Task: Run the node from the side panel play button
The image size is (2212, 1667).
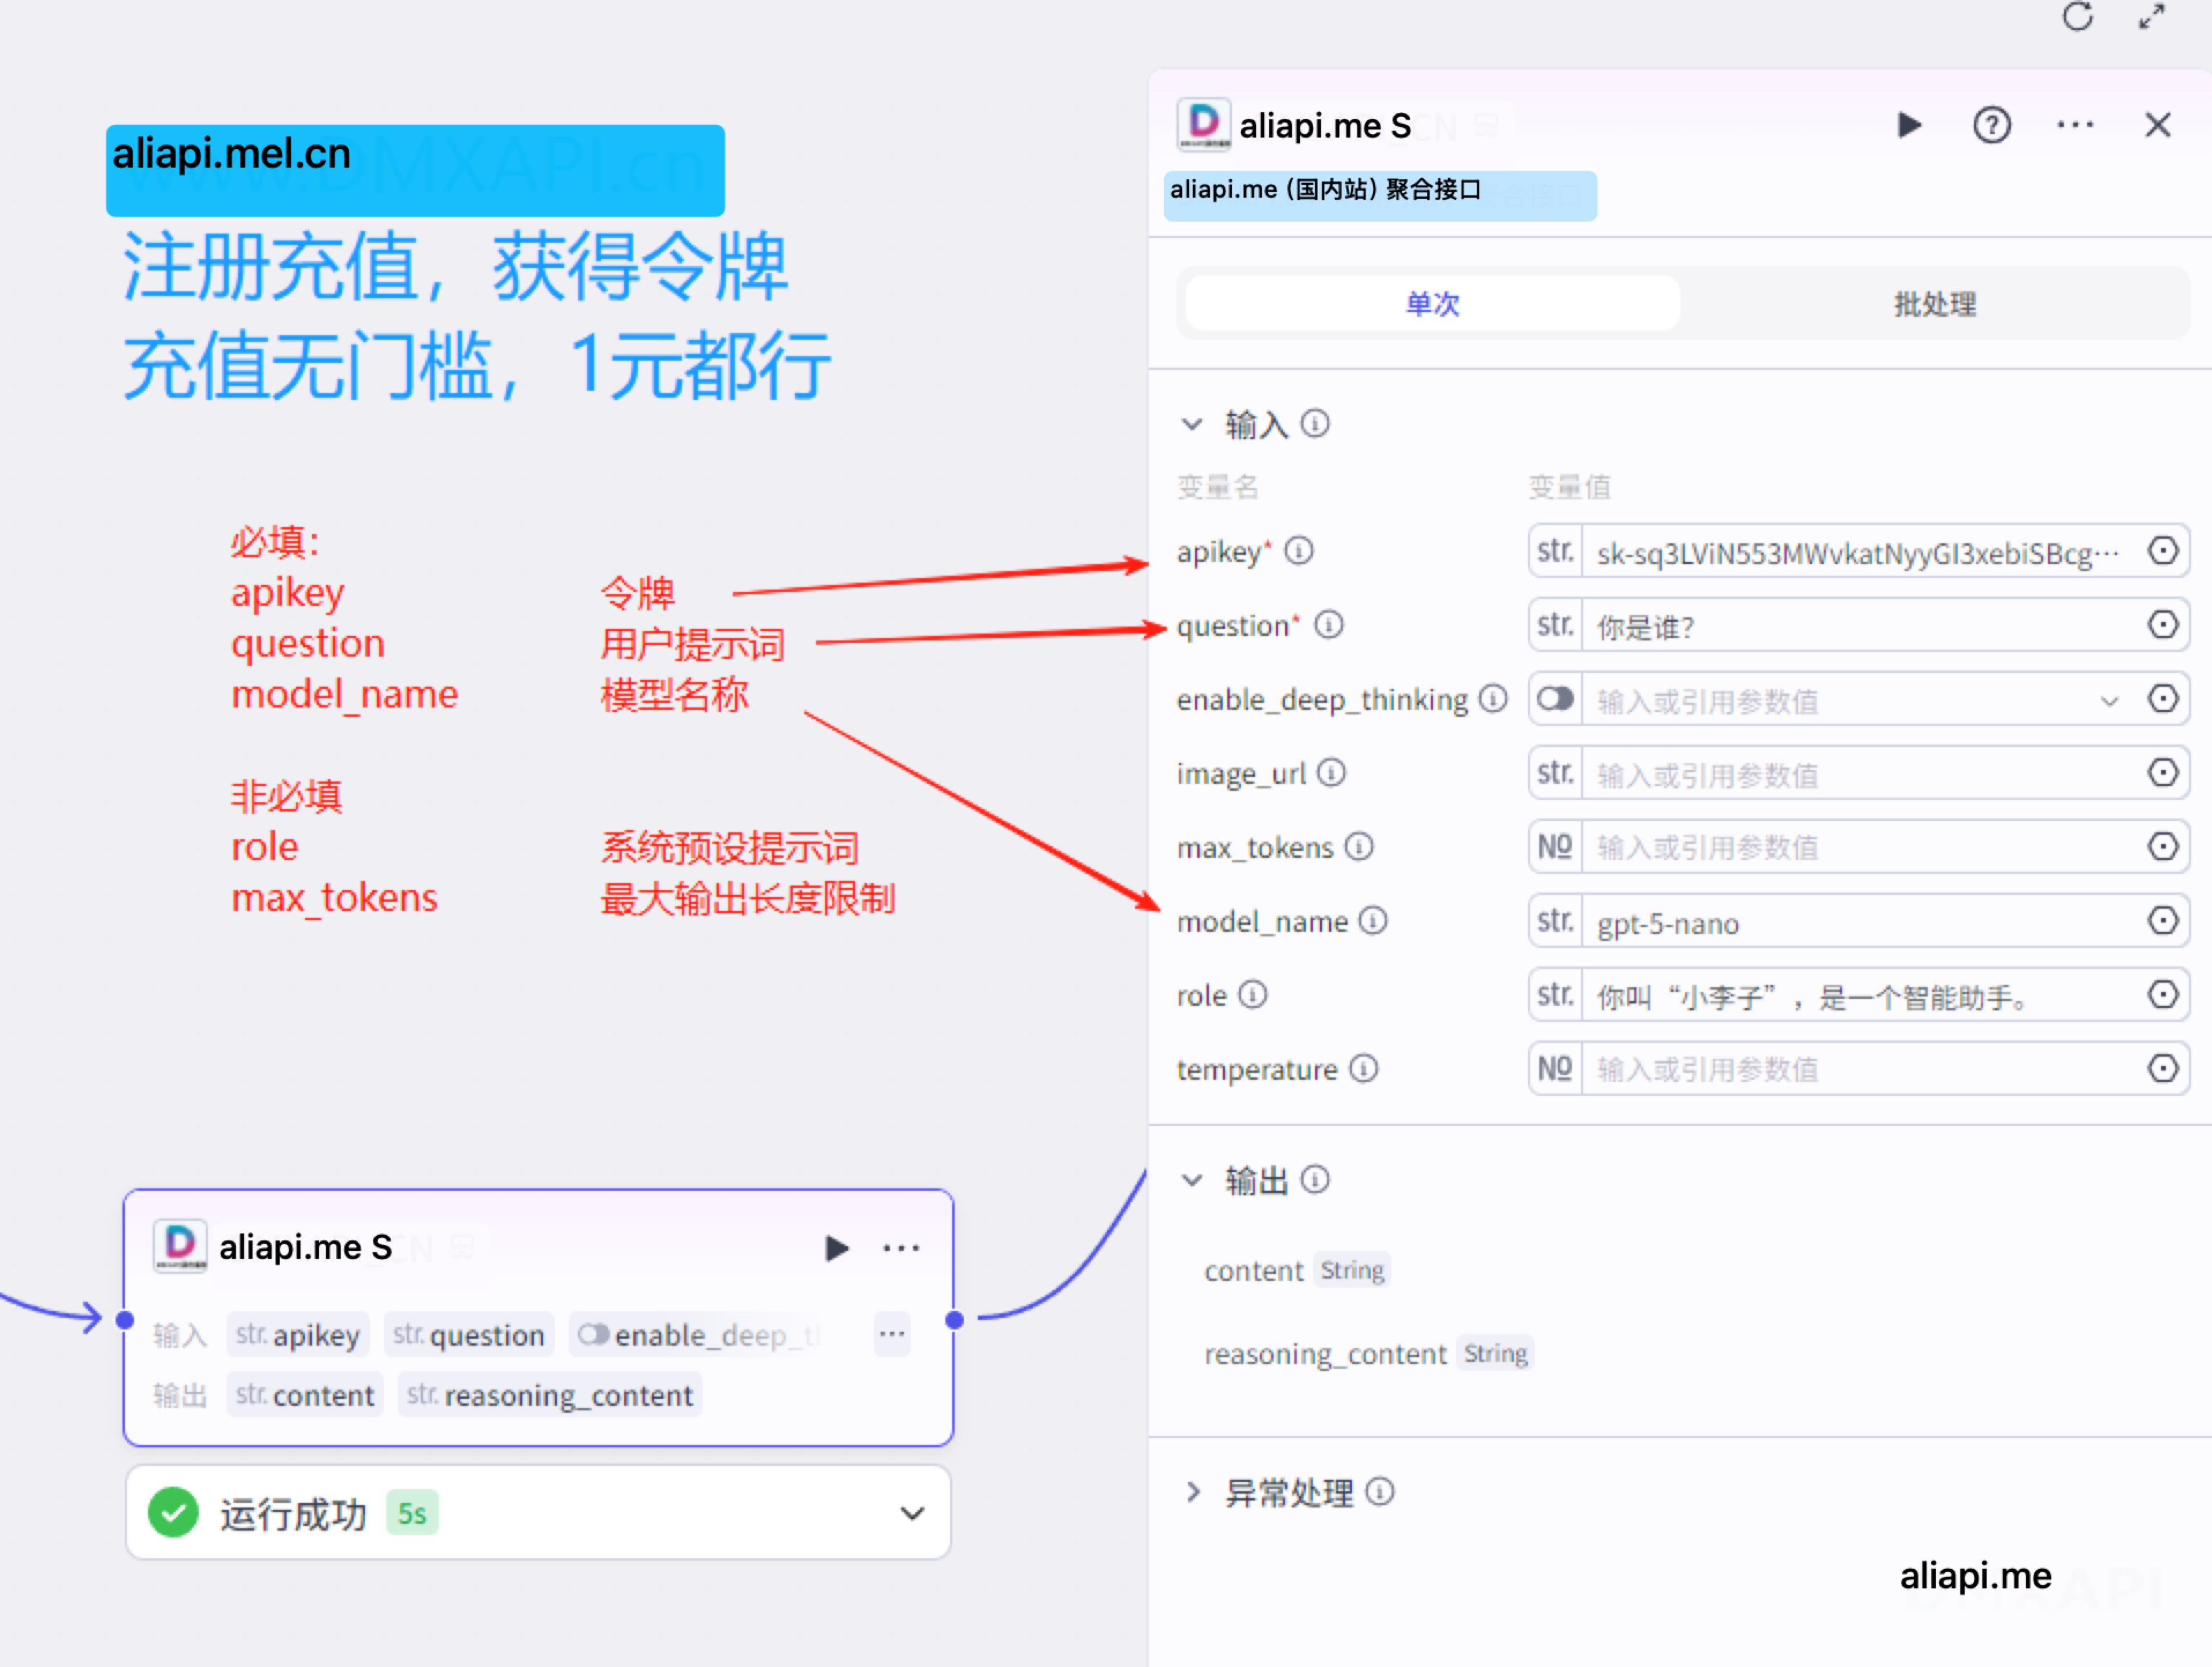Action: tap(1909, 125)
